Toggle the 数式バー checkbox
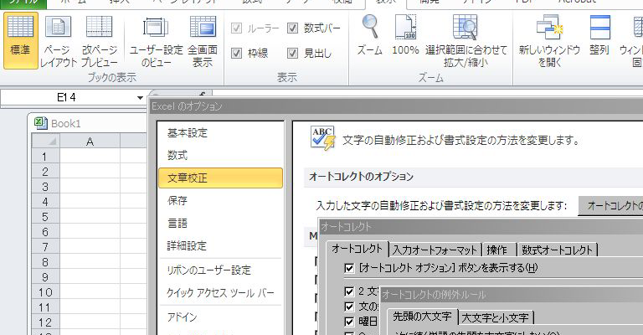 (x=292, y=28)
